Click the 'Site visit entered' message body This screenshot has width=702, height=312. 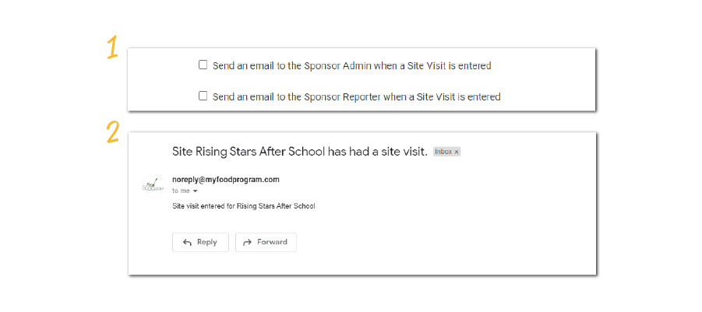tap(243, 206)
